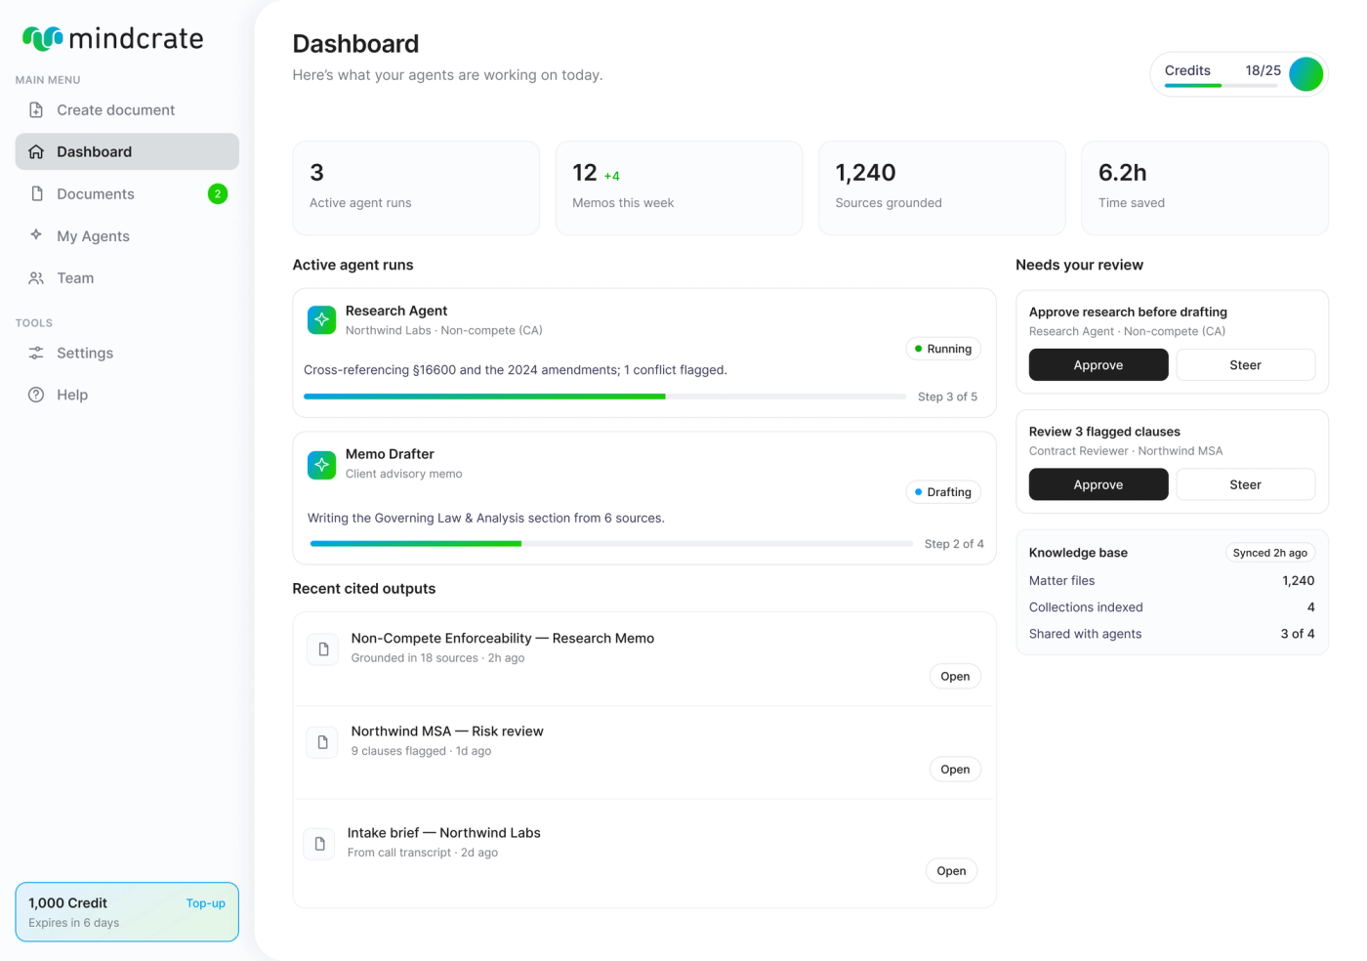This screenshot has width=1367, height=961.
Task: Steer the Contract Reviewer flagged clauses
Action: pyautogui.click(x=1245, y=484)
